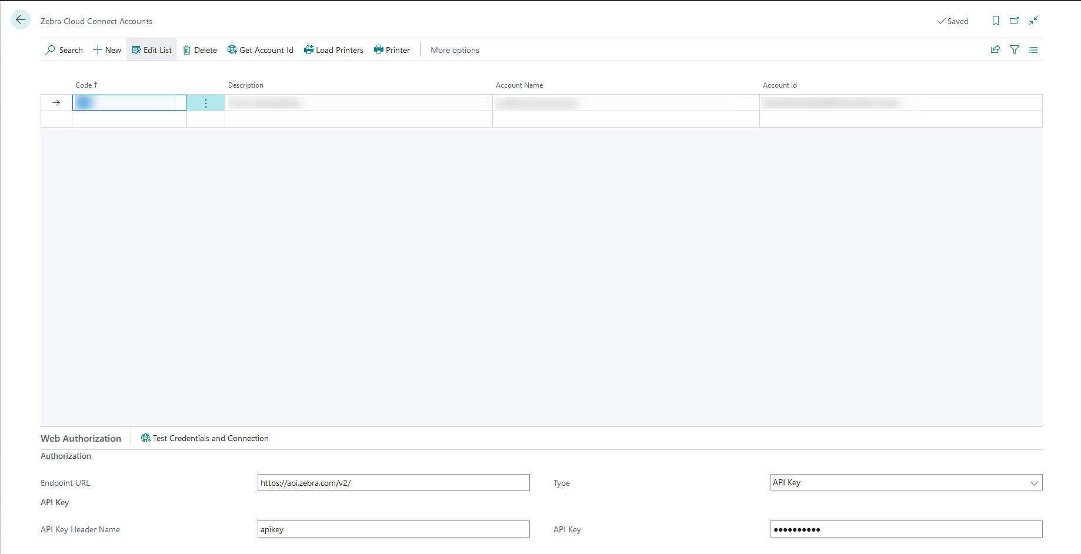
Task: Click Account Name cell in first row
Action: coord(626,103)
